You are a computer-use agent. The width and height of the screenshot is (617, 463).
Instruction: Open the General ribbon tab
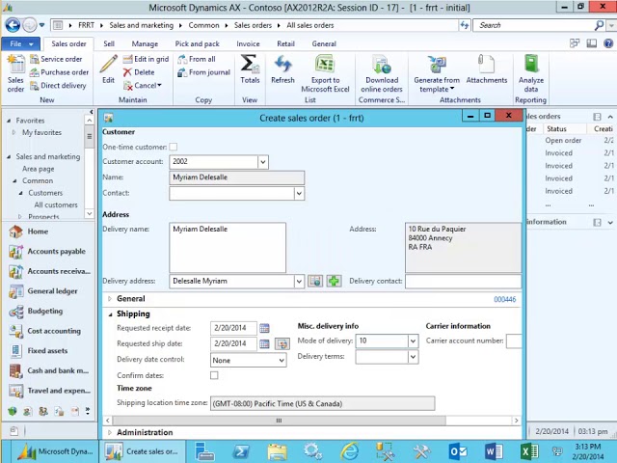click(x=324, y=43)
